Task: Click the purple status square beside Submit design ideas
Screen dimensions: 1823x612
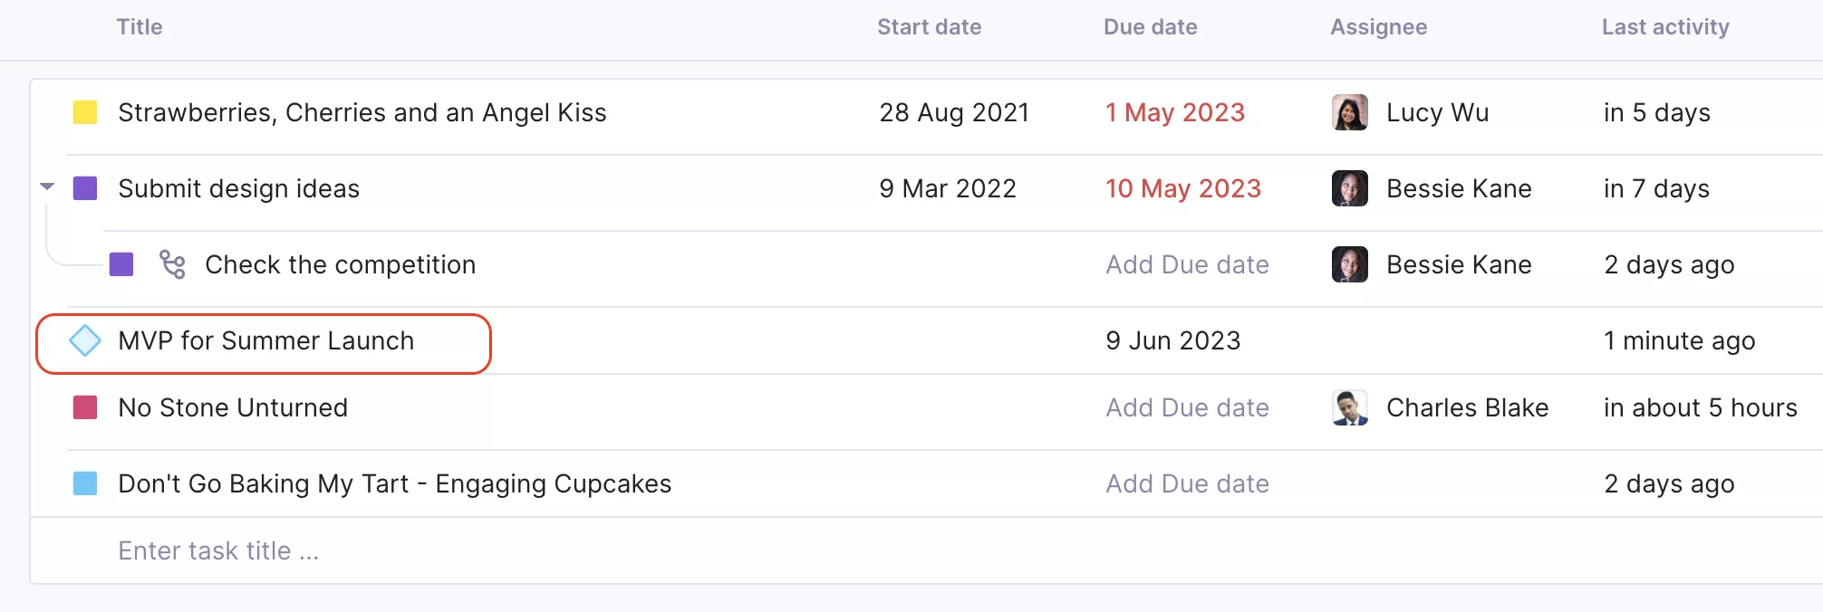Action: (85, 188)
